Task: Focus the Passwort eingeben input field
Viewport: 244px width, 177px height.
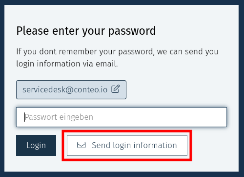Action: click(121, 117)
